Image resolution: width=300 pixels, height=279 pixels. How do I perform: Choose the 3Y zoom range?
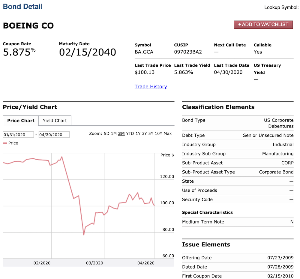pyautogui.click(x=145, y=133)
